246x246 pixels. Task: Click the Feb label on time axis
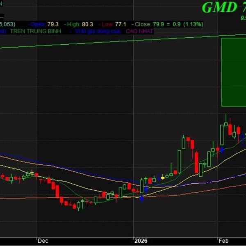click(223, 241)
